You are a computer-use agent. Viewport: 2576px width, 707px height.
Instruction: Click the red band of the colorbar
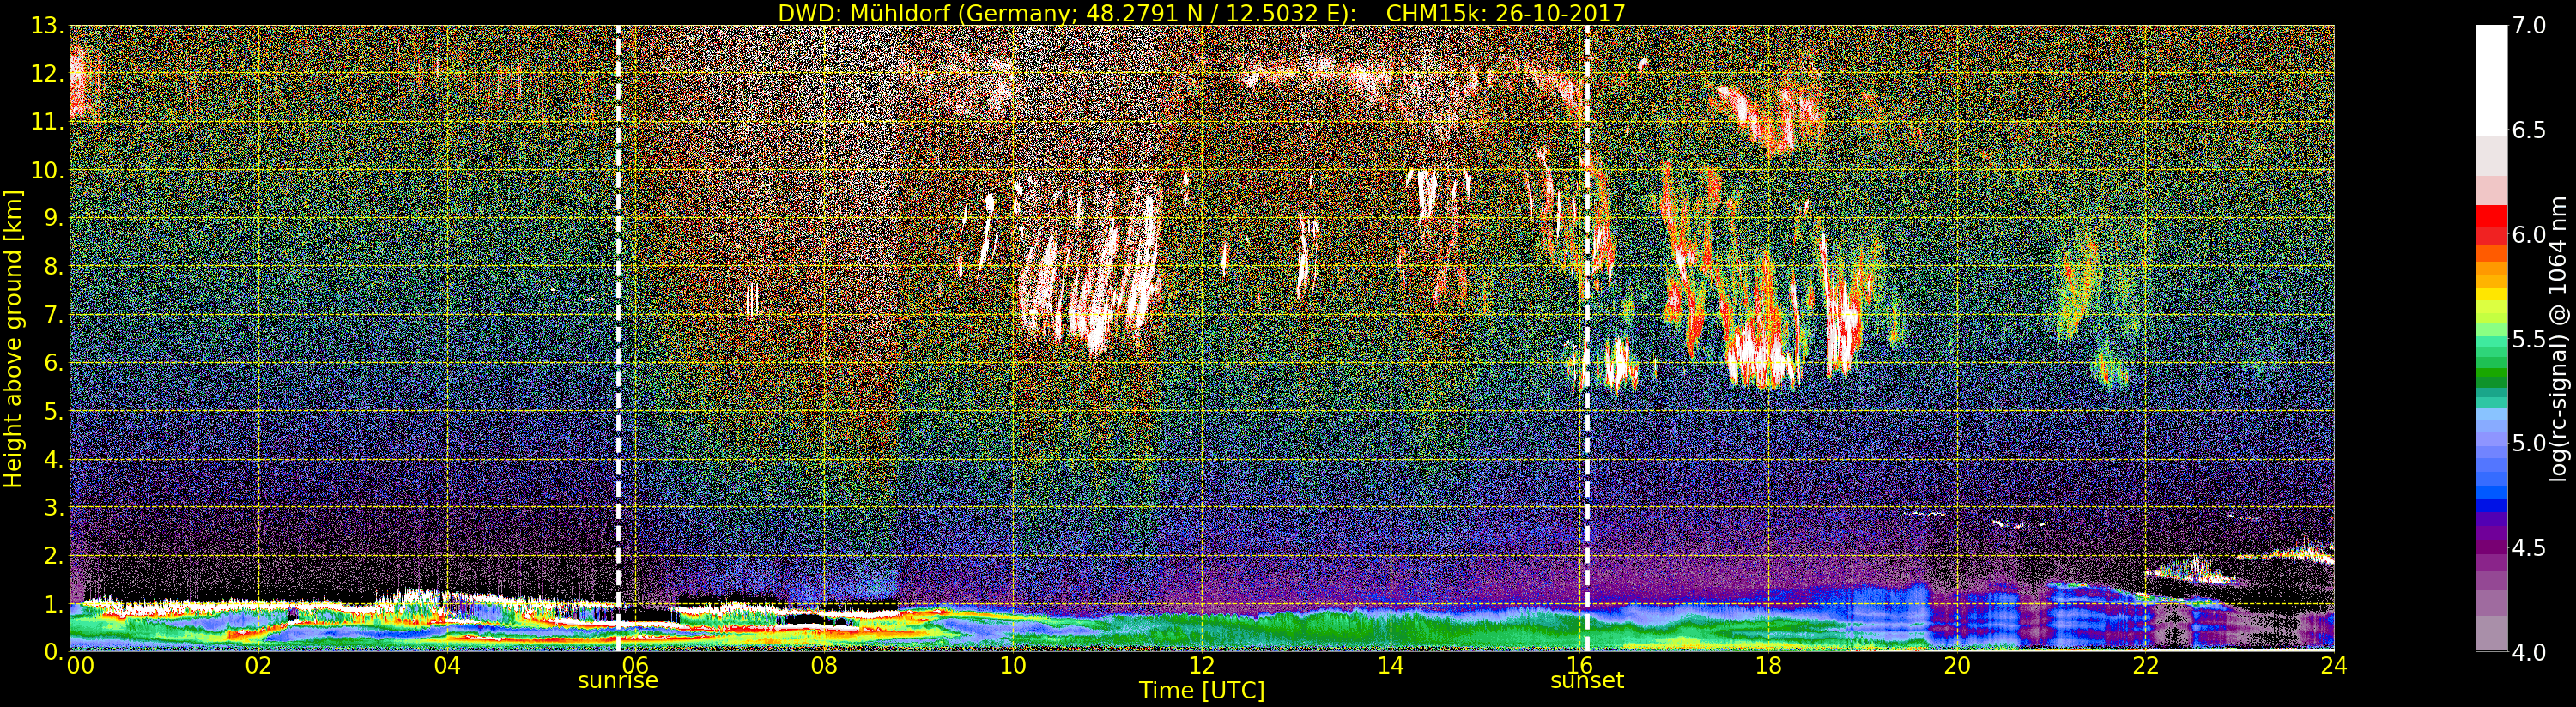click(x=2491, y=215)
